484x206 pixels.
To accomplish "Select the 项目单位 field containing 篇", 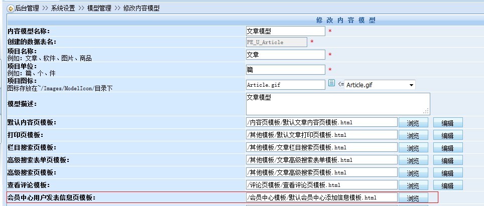I will [x=285, y=69].
